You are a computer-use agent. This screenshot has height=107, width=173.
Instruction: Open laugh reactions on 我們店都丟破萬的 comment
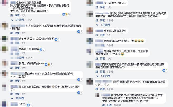(x=49, y=64)
